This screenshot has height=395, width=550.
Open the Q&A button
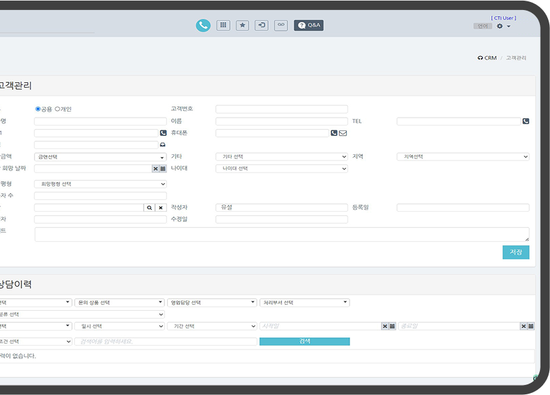coord(309,25)
